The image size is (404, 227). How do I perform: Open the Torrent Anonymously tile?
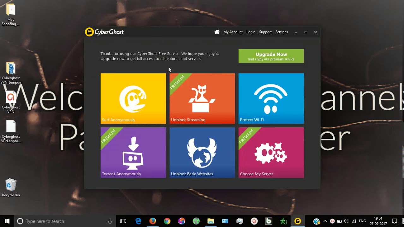133,153
